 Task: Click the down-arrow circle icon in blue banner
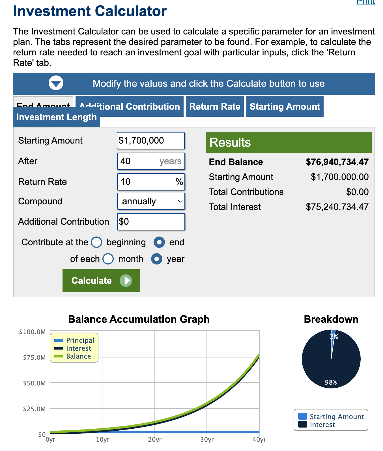[56, 83]
